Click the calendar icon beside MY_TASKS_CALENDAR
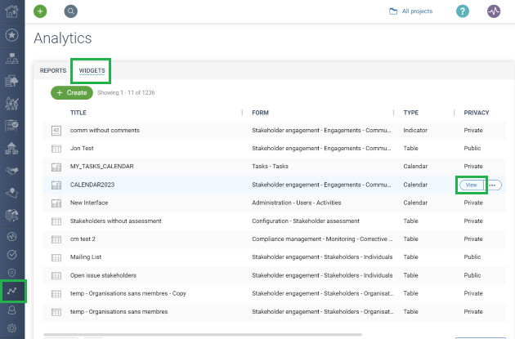 pyautogui.click(x=56, y=167)
